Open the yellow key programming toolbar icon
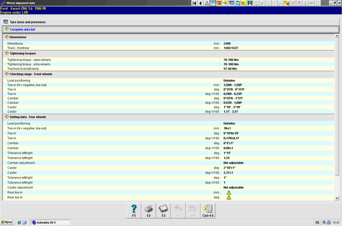This screenshot has height=226, width=342. coord(225,3)
